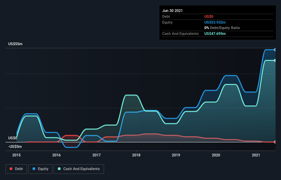
Task: Click the 2020 x-axis label
Action: (x=216, y=155)
